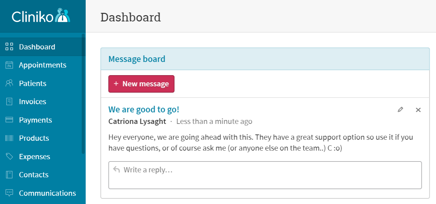The width and height of the screenshot is (436, 204).
Task: Go to Patients in sidebar
Action: pos(33,83)
